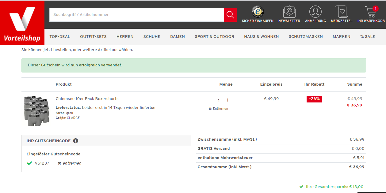Click the Lieferstatus 14 Tagen text
Screen dimensions: 386x193
pos(106,108)
